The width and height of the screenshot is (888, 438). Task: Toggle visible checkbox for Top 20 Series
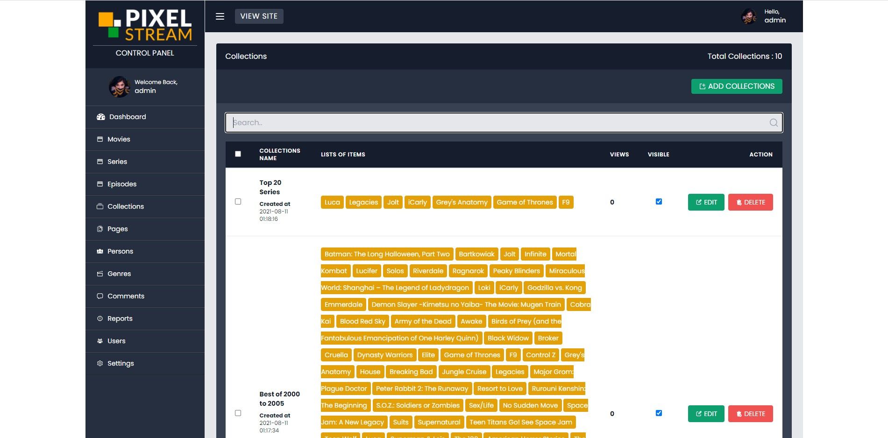coord(659,202)
